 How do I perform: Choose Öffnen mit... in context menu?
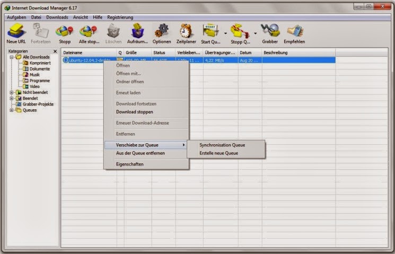tap(146, 74)
